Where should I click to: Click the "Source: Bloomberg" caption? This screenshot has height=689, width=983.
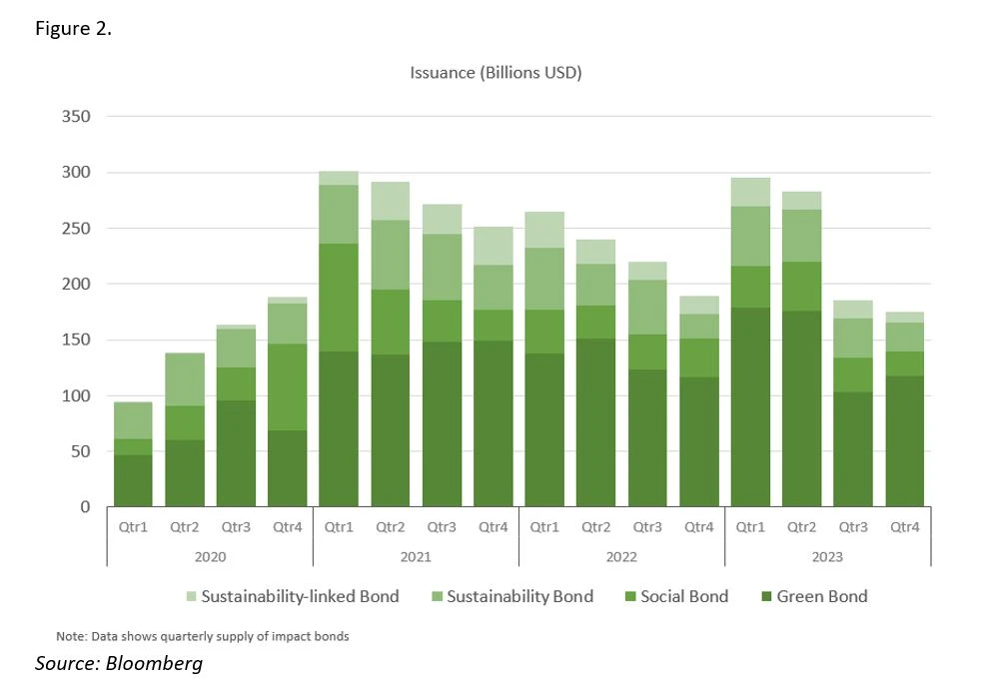point(119,663)
